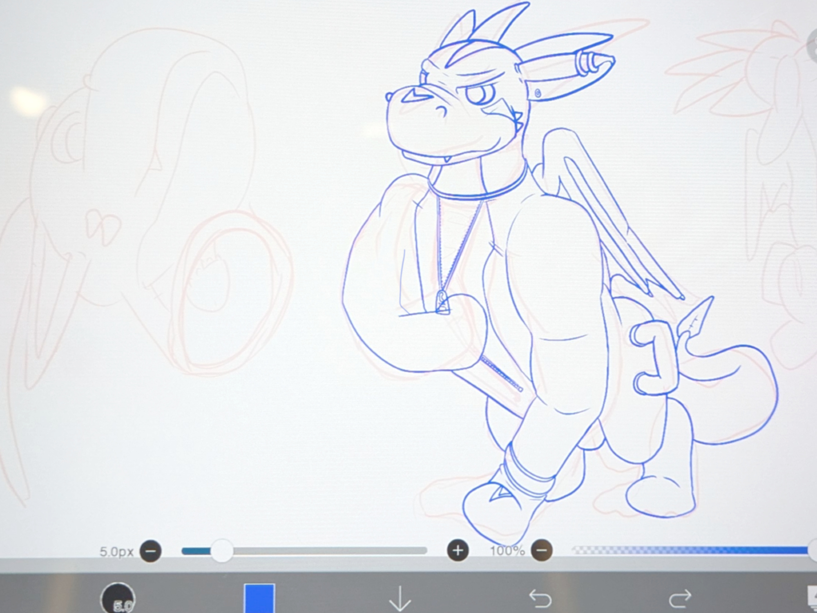The width and height of the screenshot is (817, 613).
Task: Click the brush thickness slider handle
Action: [222, 551]
